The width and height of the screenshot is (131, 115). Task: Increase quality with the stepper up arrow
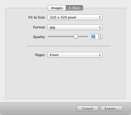click(x=101, y=35)
